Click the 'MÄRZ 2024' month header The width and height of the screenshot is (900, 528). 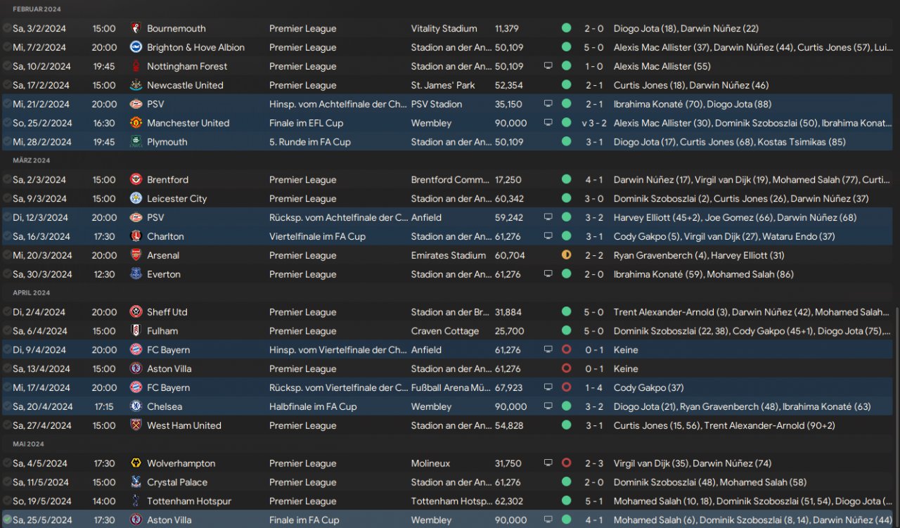click(32, 160)
